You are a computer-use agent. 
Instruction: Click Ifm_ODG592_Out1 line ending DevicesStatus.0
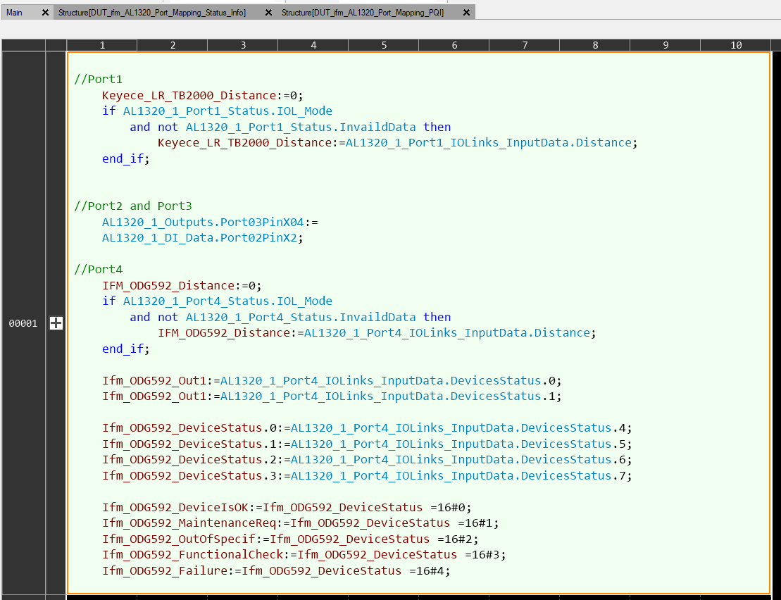332,380
